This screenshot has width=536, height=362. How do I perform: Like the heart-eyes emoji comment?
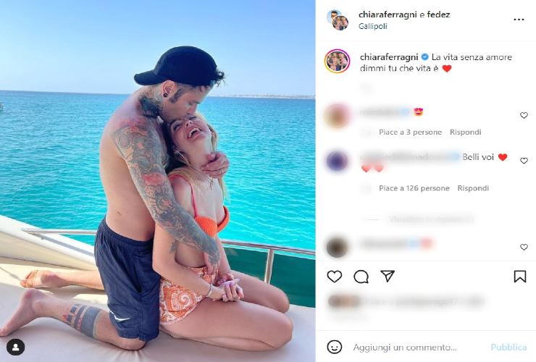pyautogui.click(x=524, y=116)
